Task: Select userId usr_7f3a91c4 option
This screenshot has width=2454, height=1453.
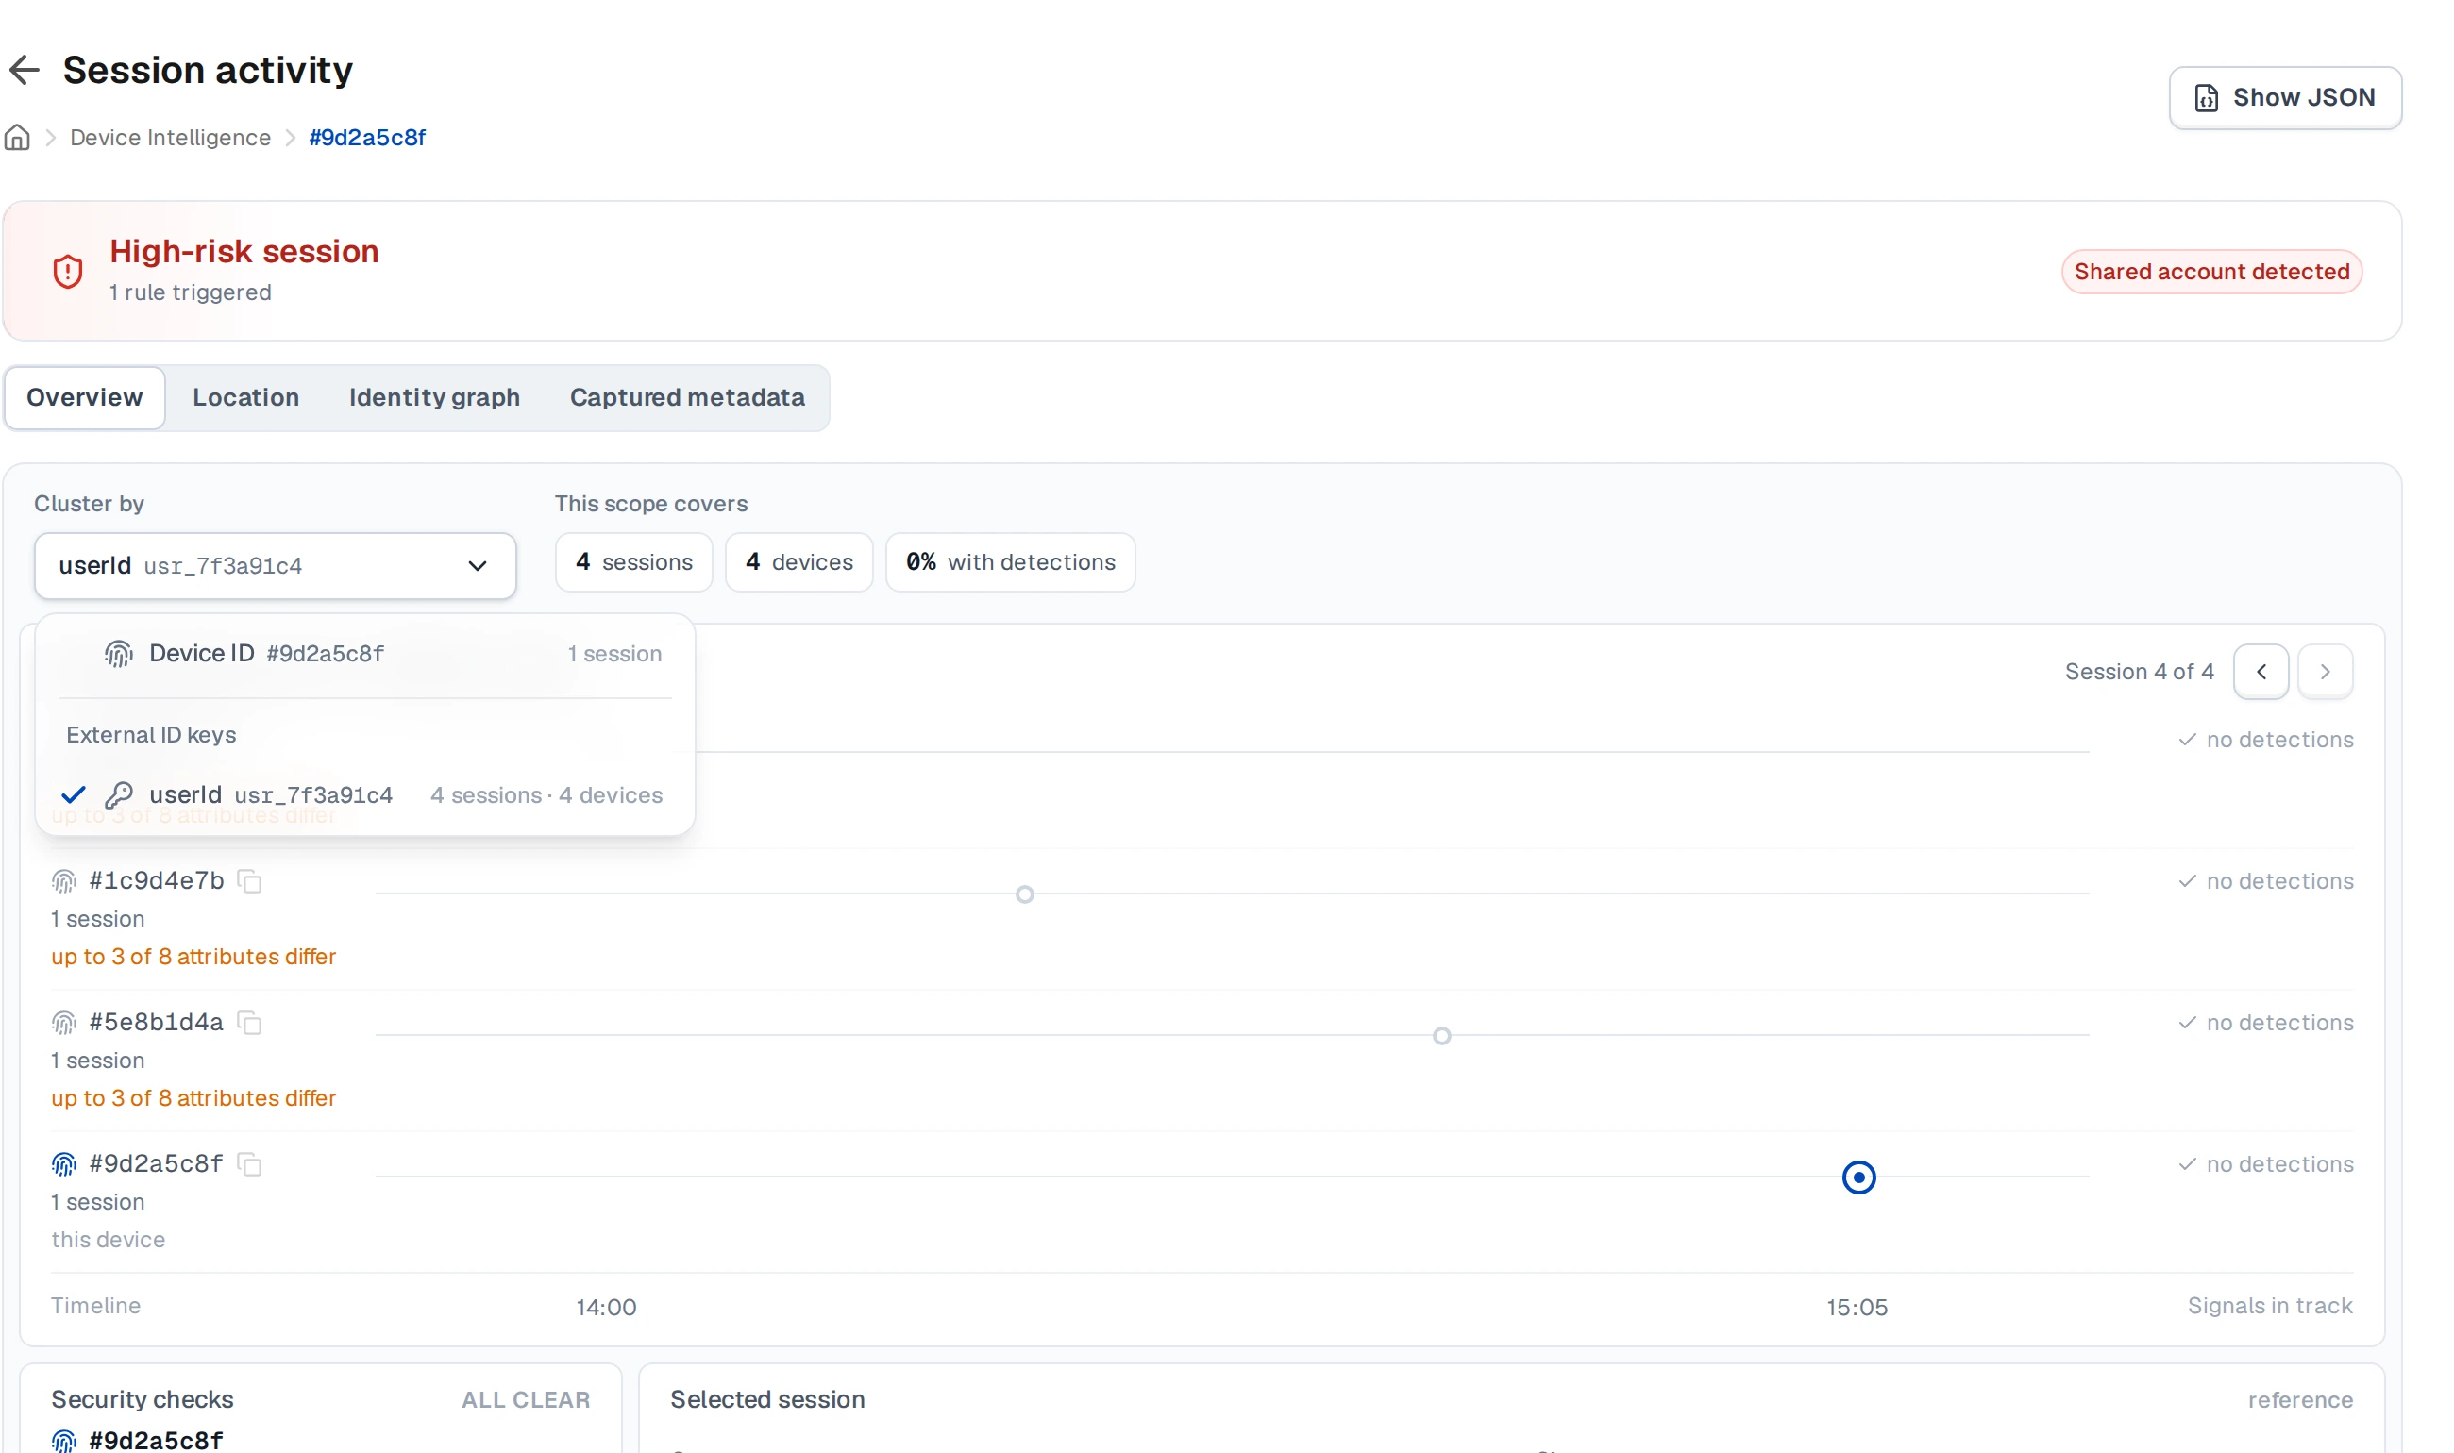Action: [x=364, y=795]
